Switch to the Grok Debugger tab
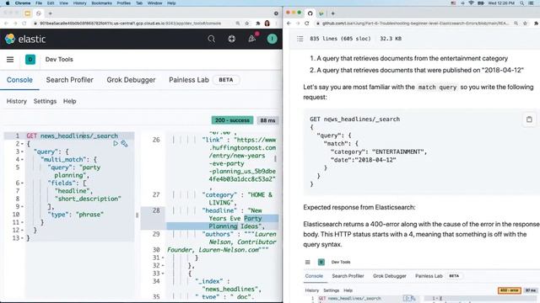The height and width of the screenshot is (303, 540). pos(131,80)
